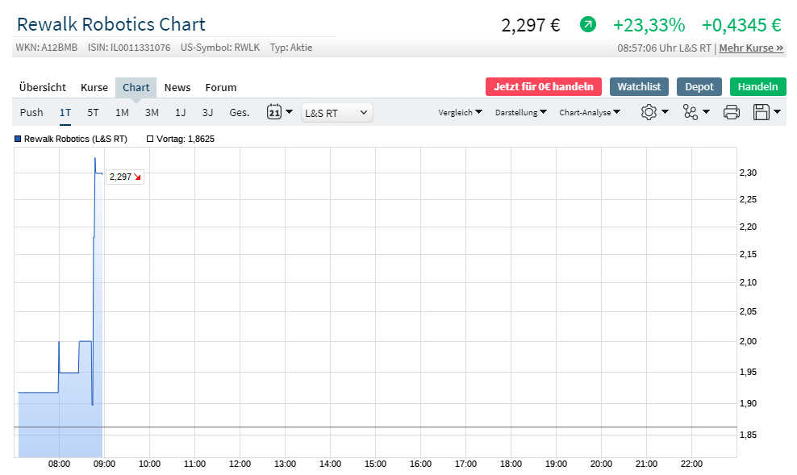797x475 pixels.
Task: Toggle the Rewalk Robotics series legend
Action: [x=73, y=139]
